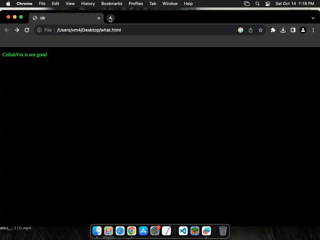The width and height of the screenshot is (320, 240).
Task: Open the profile avatar menu
Action: point(303,30)
